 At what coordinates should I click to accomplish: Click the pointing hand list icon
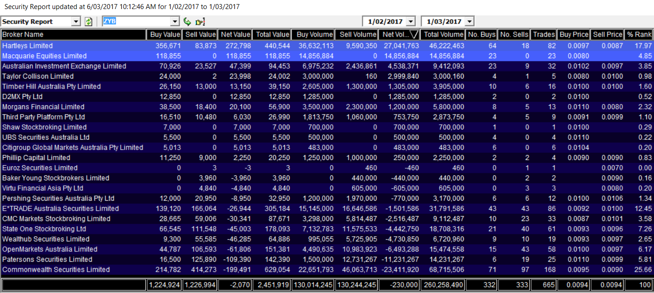[x=200, y=22]
